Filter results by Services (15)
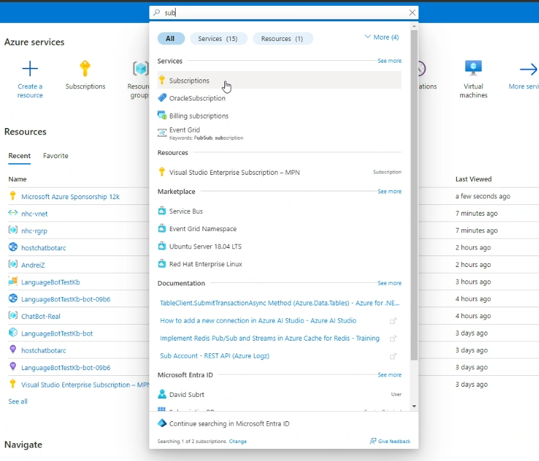This screenshot has width=539, height=461. pyautogui.click(x=217, y=38)
